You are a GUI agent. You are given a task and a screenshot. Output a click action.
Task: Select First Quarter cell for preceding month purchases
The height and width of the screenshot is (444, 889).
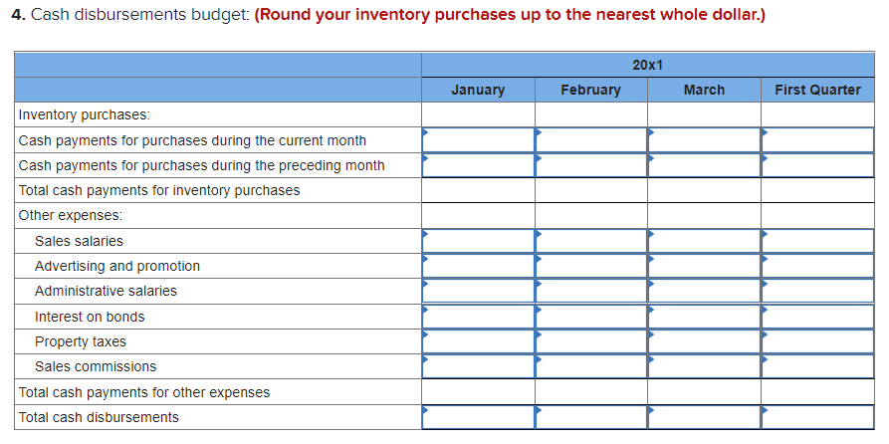click(x=817, y=165)
